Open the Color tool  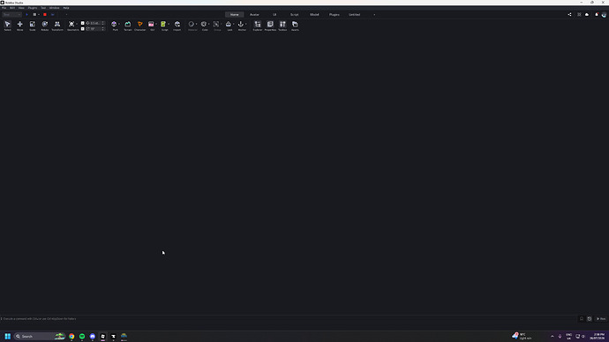tap(204, 26)
